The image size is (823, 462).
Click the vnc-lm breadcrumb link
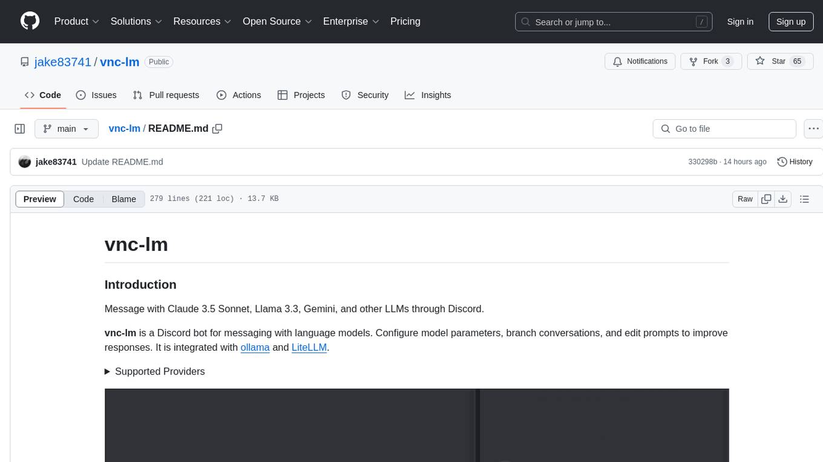[124, 128]
